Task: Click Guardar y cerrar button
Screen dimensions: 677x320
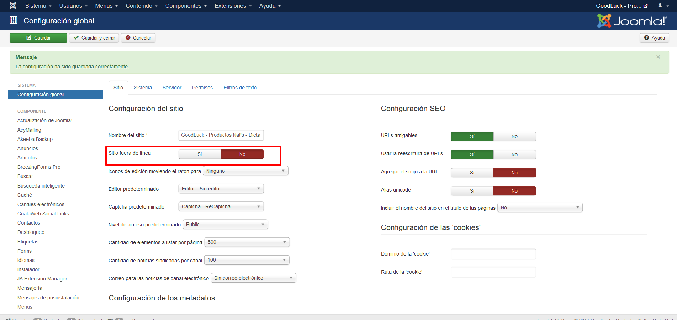Action: point(94,38)
